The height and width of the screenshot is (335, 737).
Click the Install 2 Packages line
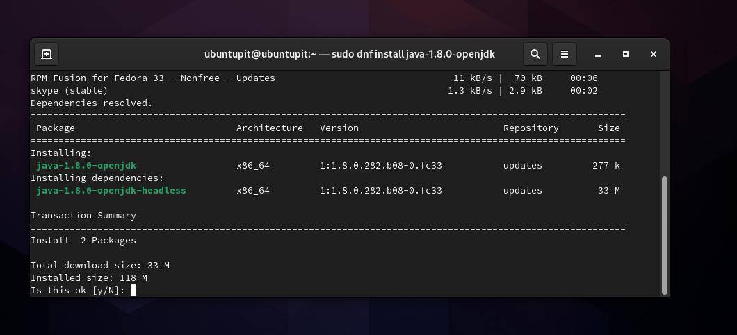[83, 241]
